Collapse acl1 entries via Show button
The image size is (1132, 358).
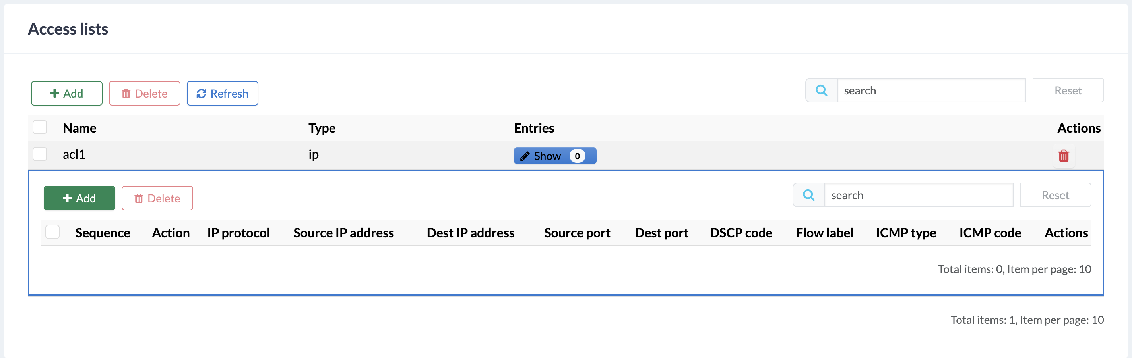pyautogui.click(x=554, y=156)
